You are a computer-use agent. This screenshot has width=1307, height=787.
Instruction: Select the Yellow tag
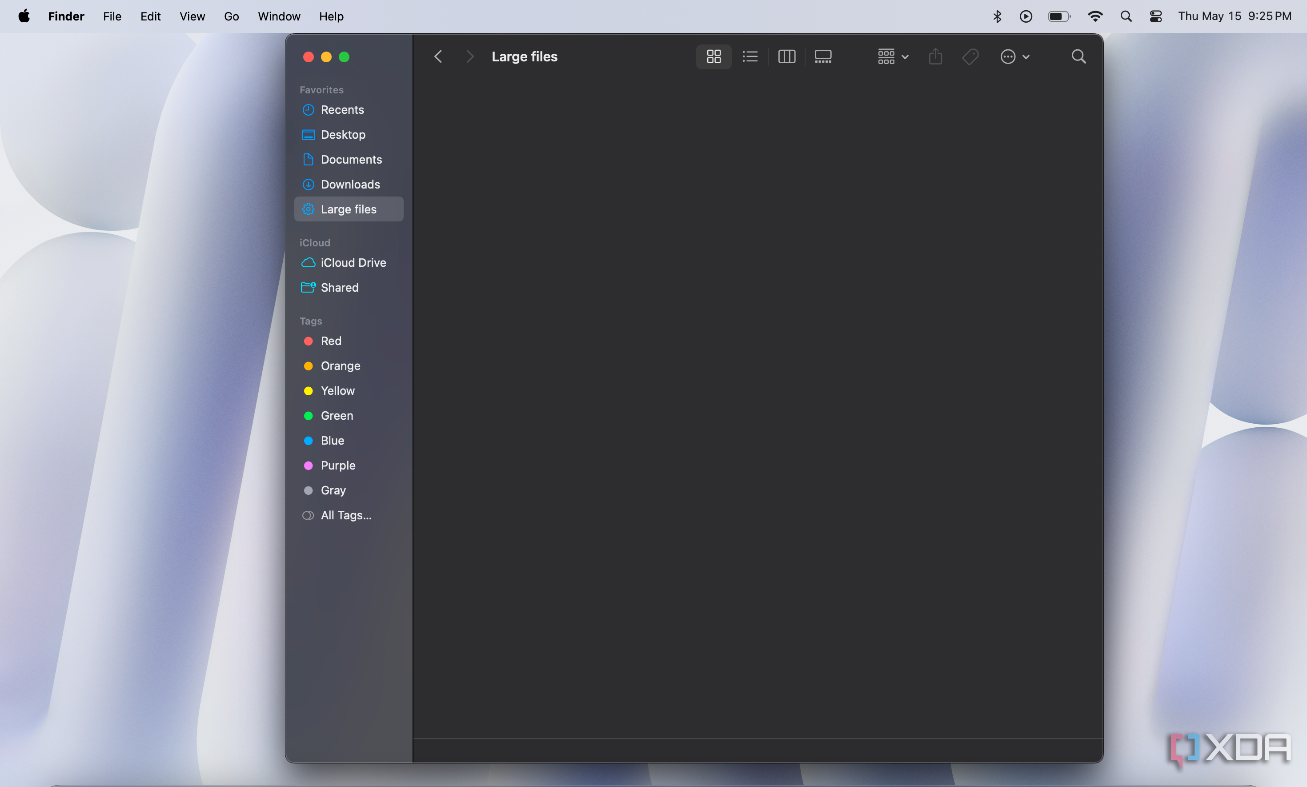coord(349,391)
